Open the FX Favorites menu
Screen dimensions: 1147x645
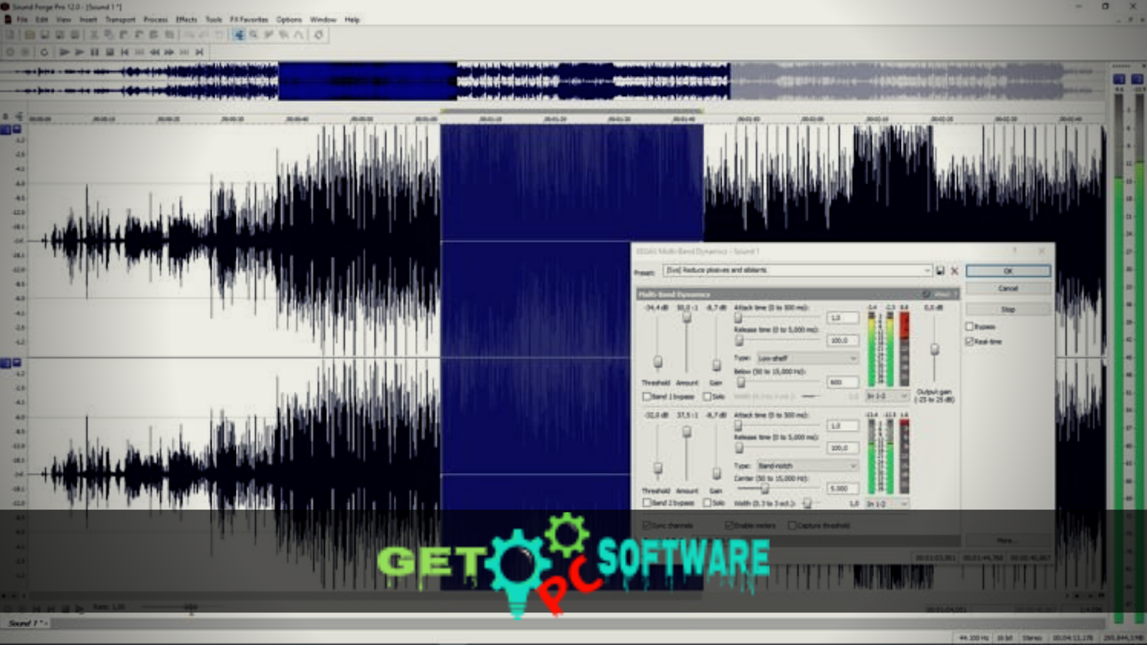[249, 19]
